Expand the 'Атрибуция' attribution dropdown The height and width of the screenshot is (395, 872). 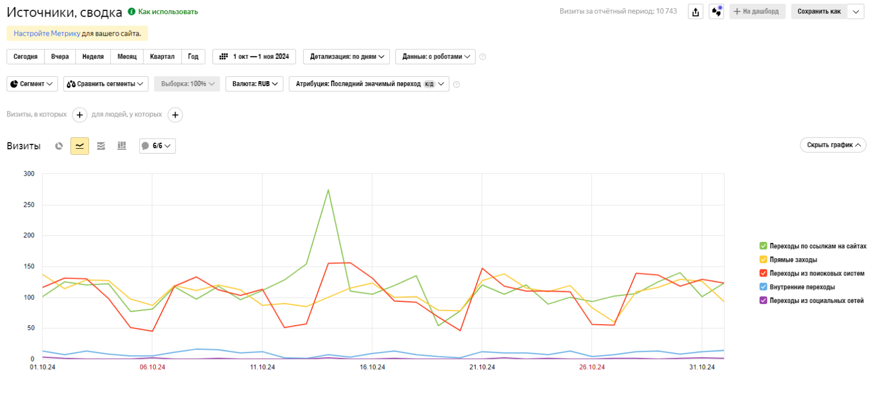pos(369,84)
